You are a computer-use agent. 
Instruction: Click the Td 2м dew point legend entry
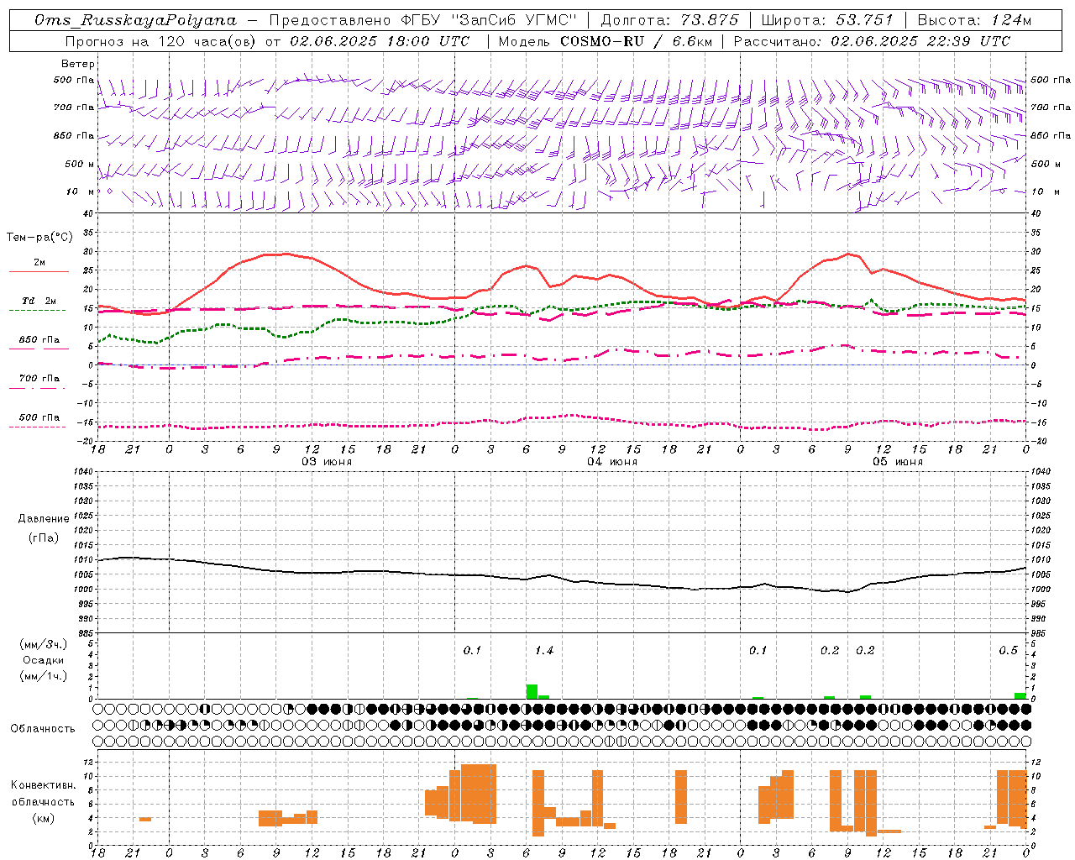pyautogui.click(x=39, y=305)
